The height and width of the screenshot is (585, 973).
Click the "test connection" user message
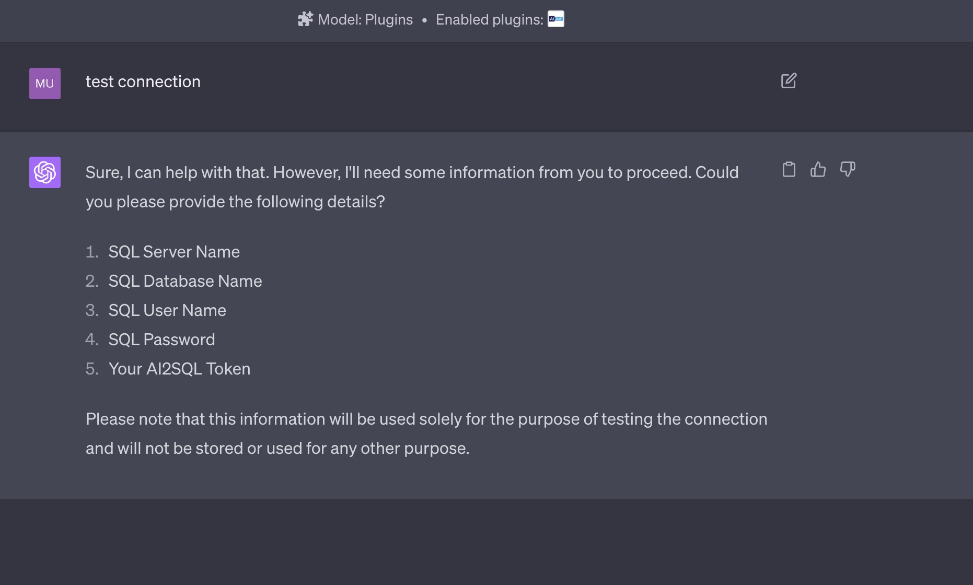[x=143, y=82]
